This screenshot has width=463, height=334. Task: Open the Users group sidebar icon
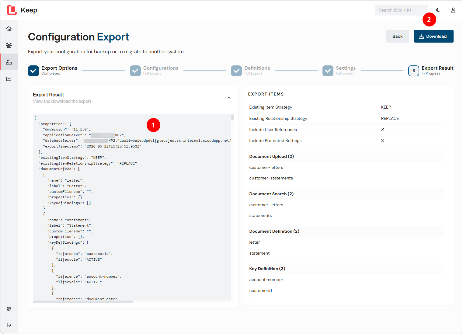pos(9,45)
